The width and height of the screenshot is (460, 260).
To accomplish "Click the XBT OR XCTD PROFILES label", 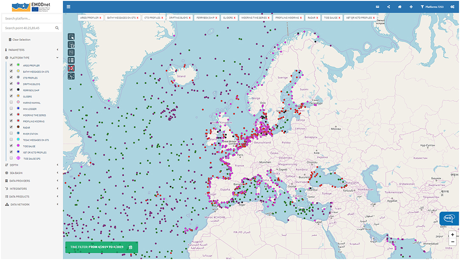I will point(35,153).
